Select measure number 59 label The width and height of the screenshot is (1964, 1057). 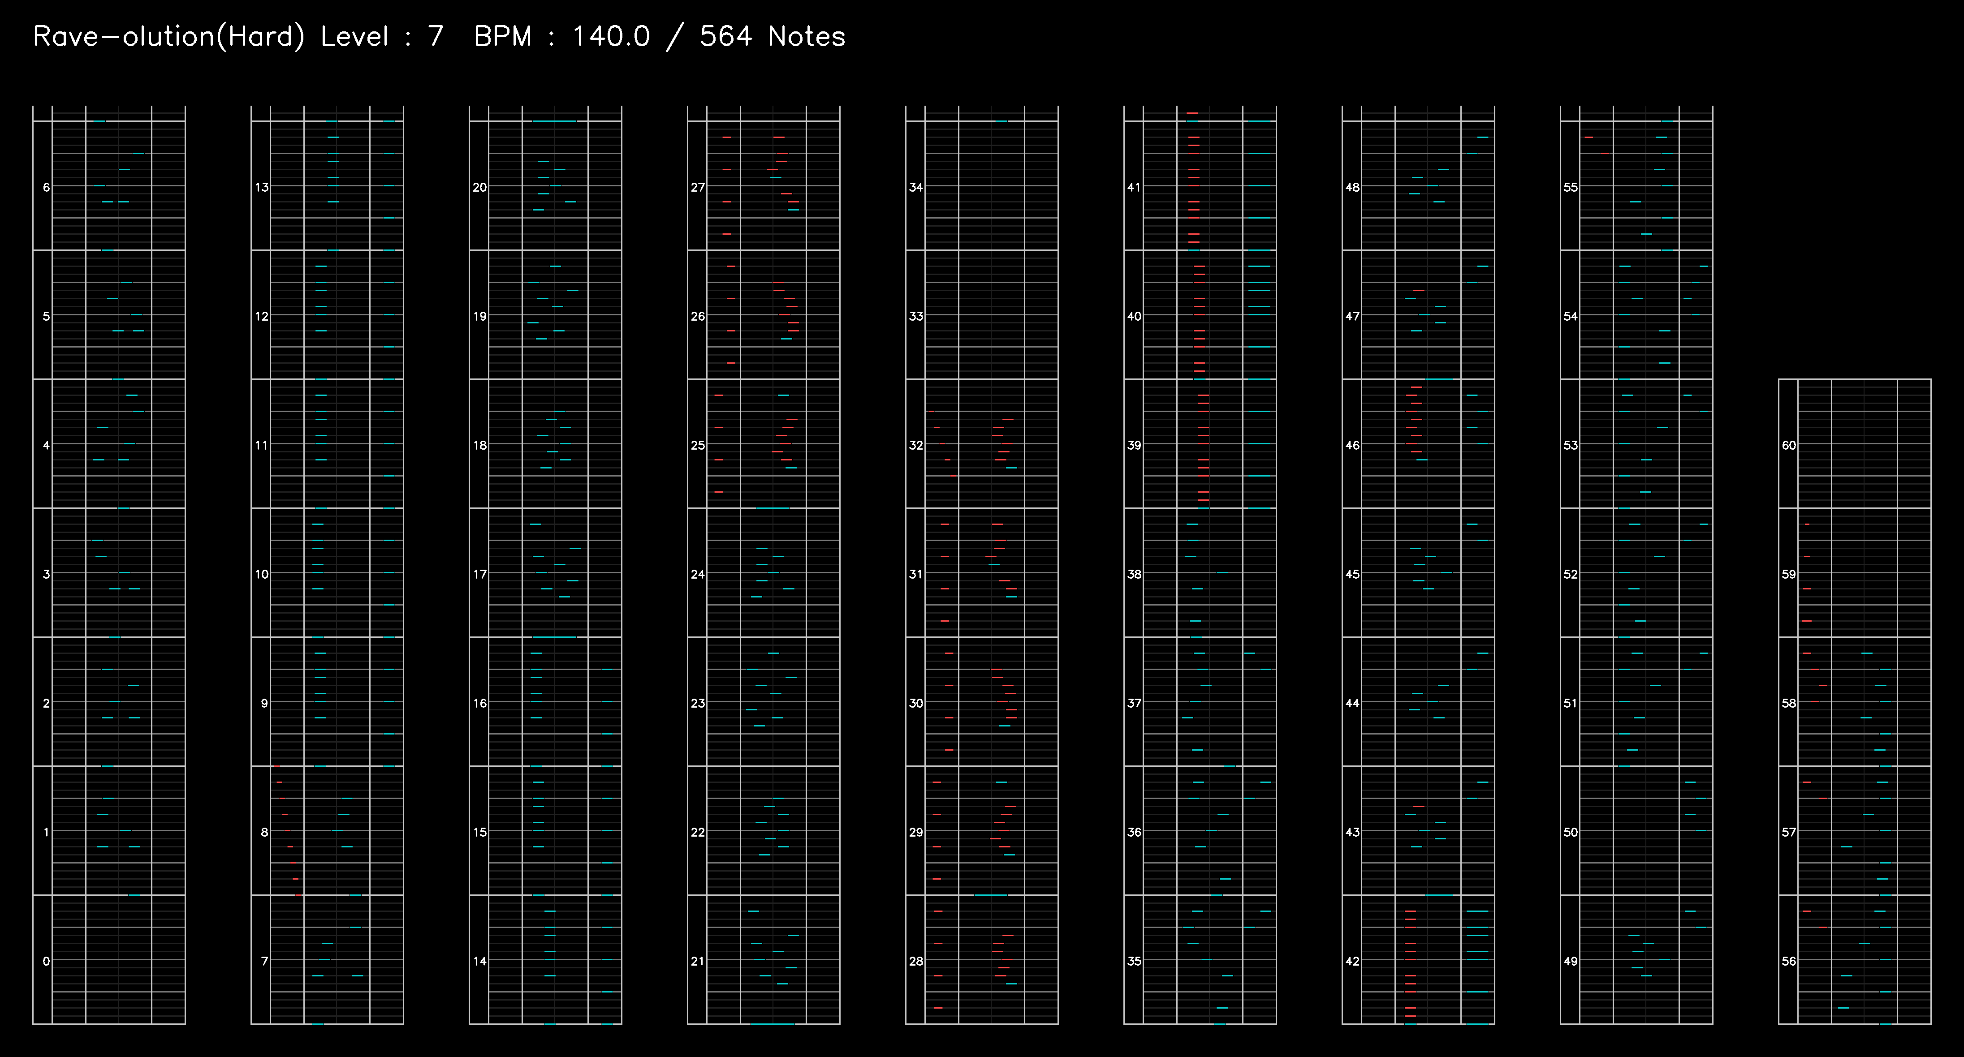pyautogui.click(x=1789, y=574)
